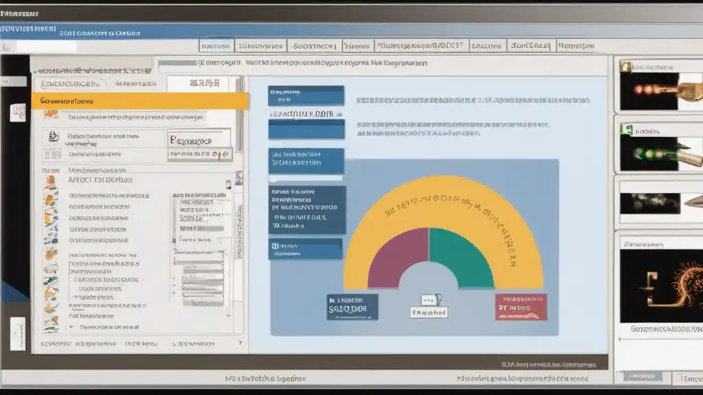
Task: Switch to the last tab in the top tab bar
Action: coord(577,46)
